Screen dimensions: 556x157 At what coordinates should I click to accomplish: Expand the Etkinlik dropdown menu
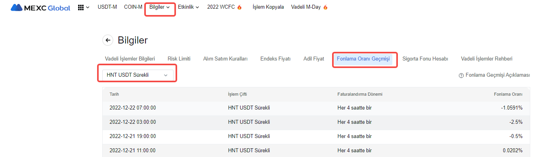pyautogui.click(x=188, y=7)
